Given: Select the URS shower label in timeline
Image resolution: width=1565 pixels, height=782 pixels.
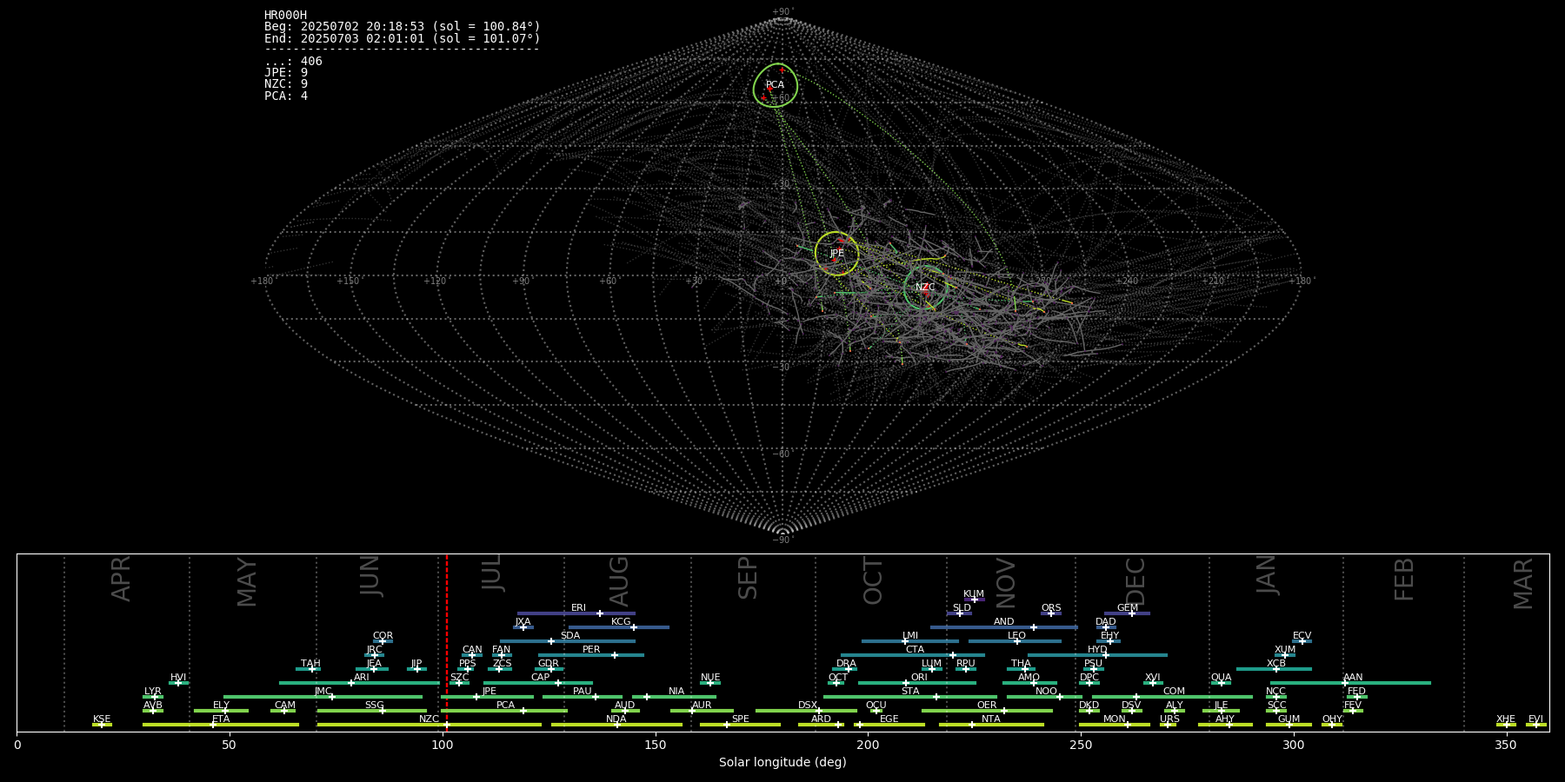Looking at the screenshot, I should click(1169, 719).
